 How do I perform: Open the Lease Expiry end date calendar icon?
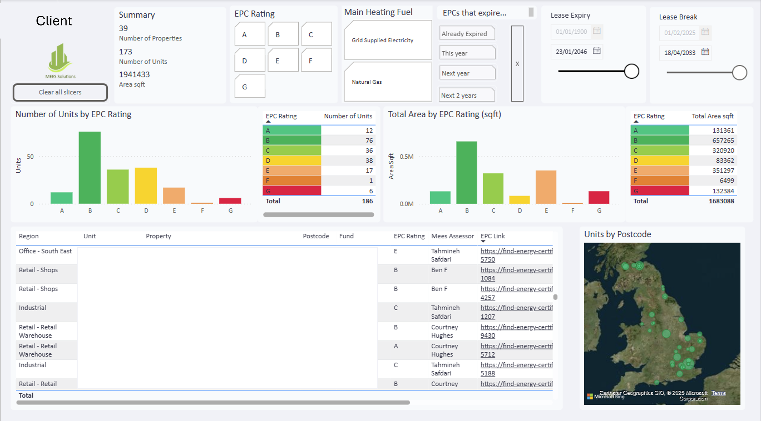point(596,52)
